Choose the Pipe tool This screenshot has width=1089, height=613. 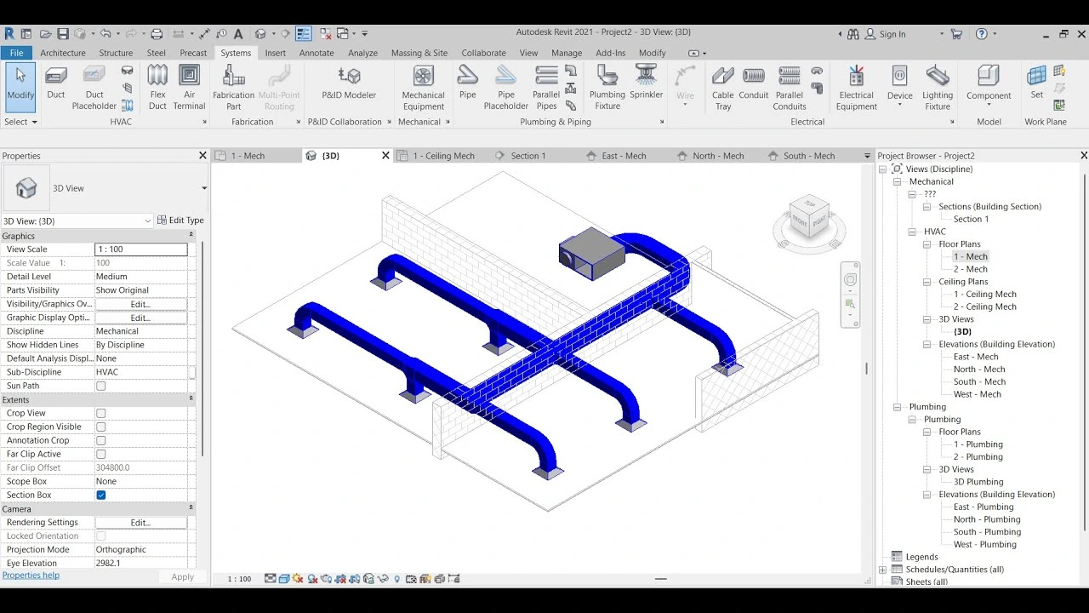coord(468,83)
